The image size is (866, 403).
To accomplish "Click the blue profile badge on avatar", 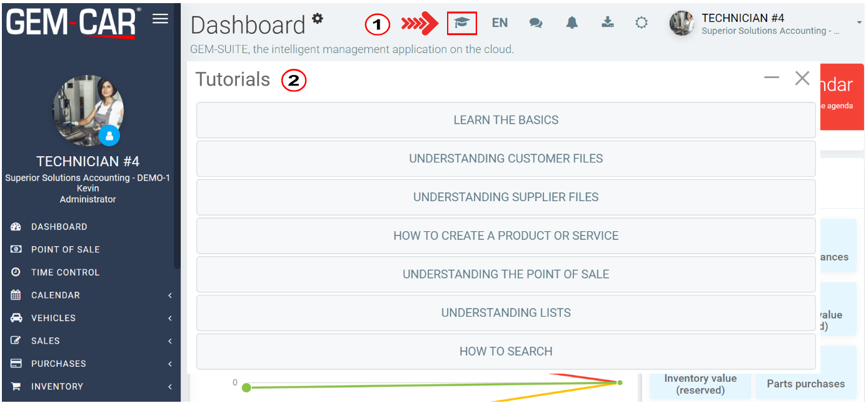I will click(109, 134).
